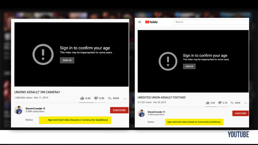Open the hamburger guide menu beside YouTube logo

coord(140,22)
